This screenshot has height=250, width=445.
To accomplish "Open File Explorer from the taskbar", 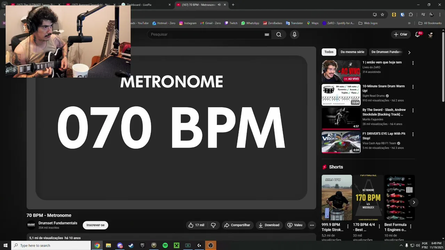I will pos(108,245).
